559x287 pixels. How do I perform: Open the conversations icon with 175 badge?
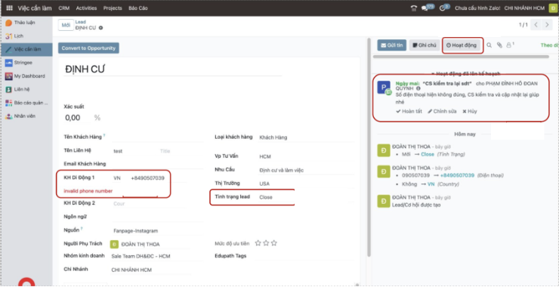tap(428, 8)
